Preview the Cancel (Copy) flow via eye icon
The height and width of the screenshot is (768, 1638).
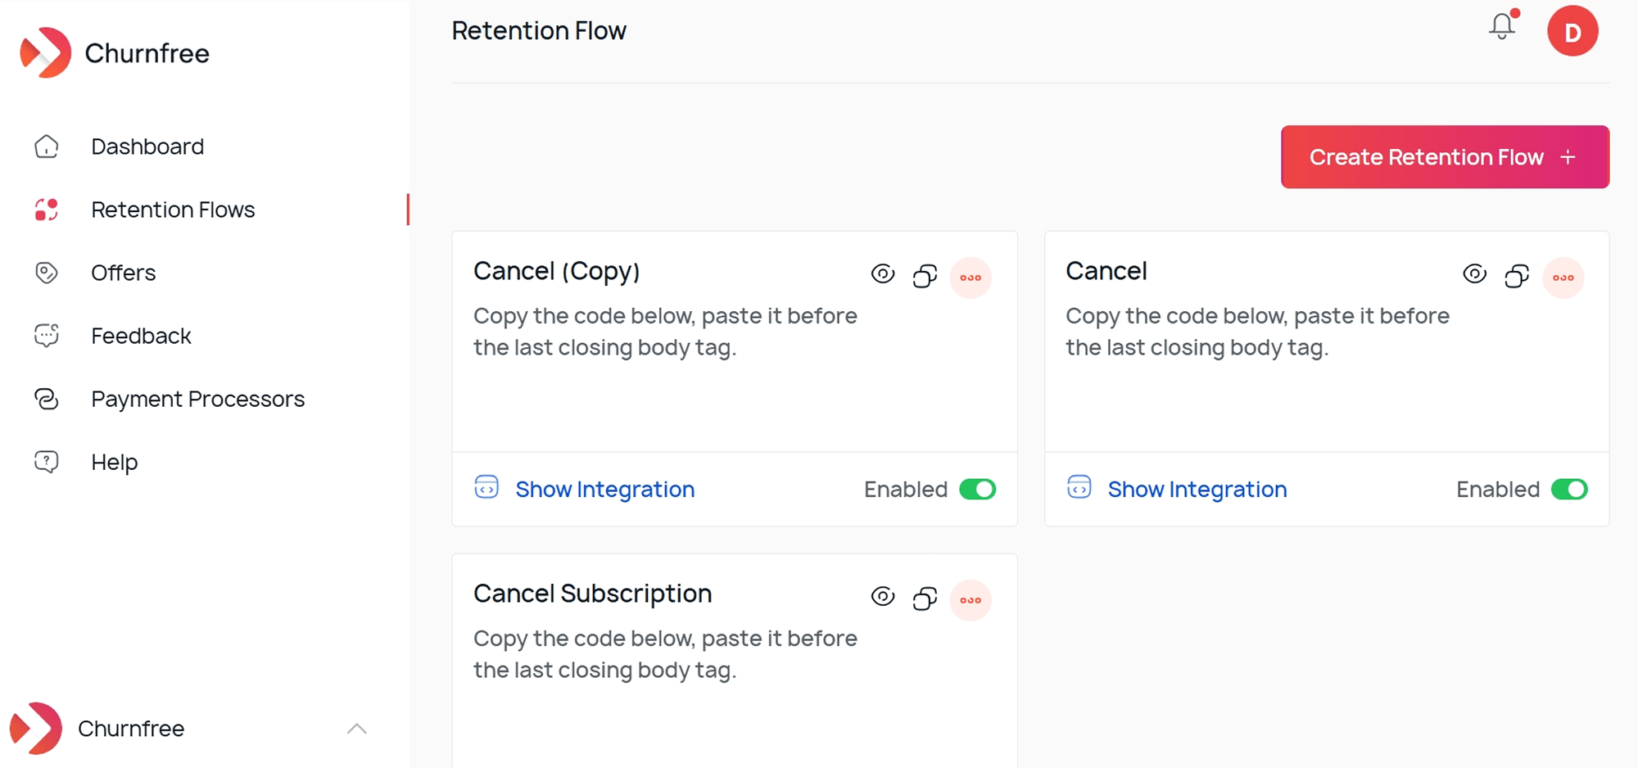(883, 274)
